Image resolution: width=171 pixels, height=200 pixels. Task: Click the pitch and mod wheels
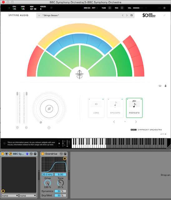click(x=66, y=143)
